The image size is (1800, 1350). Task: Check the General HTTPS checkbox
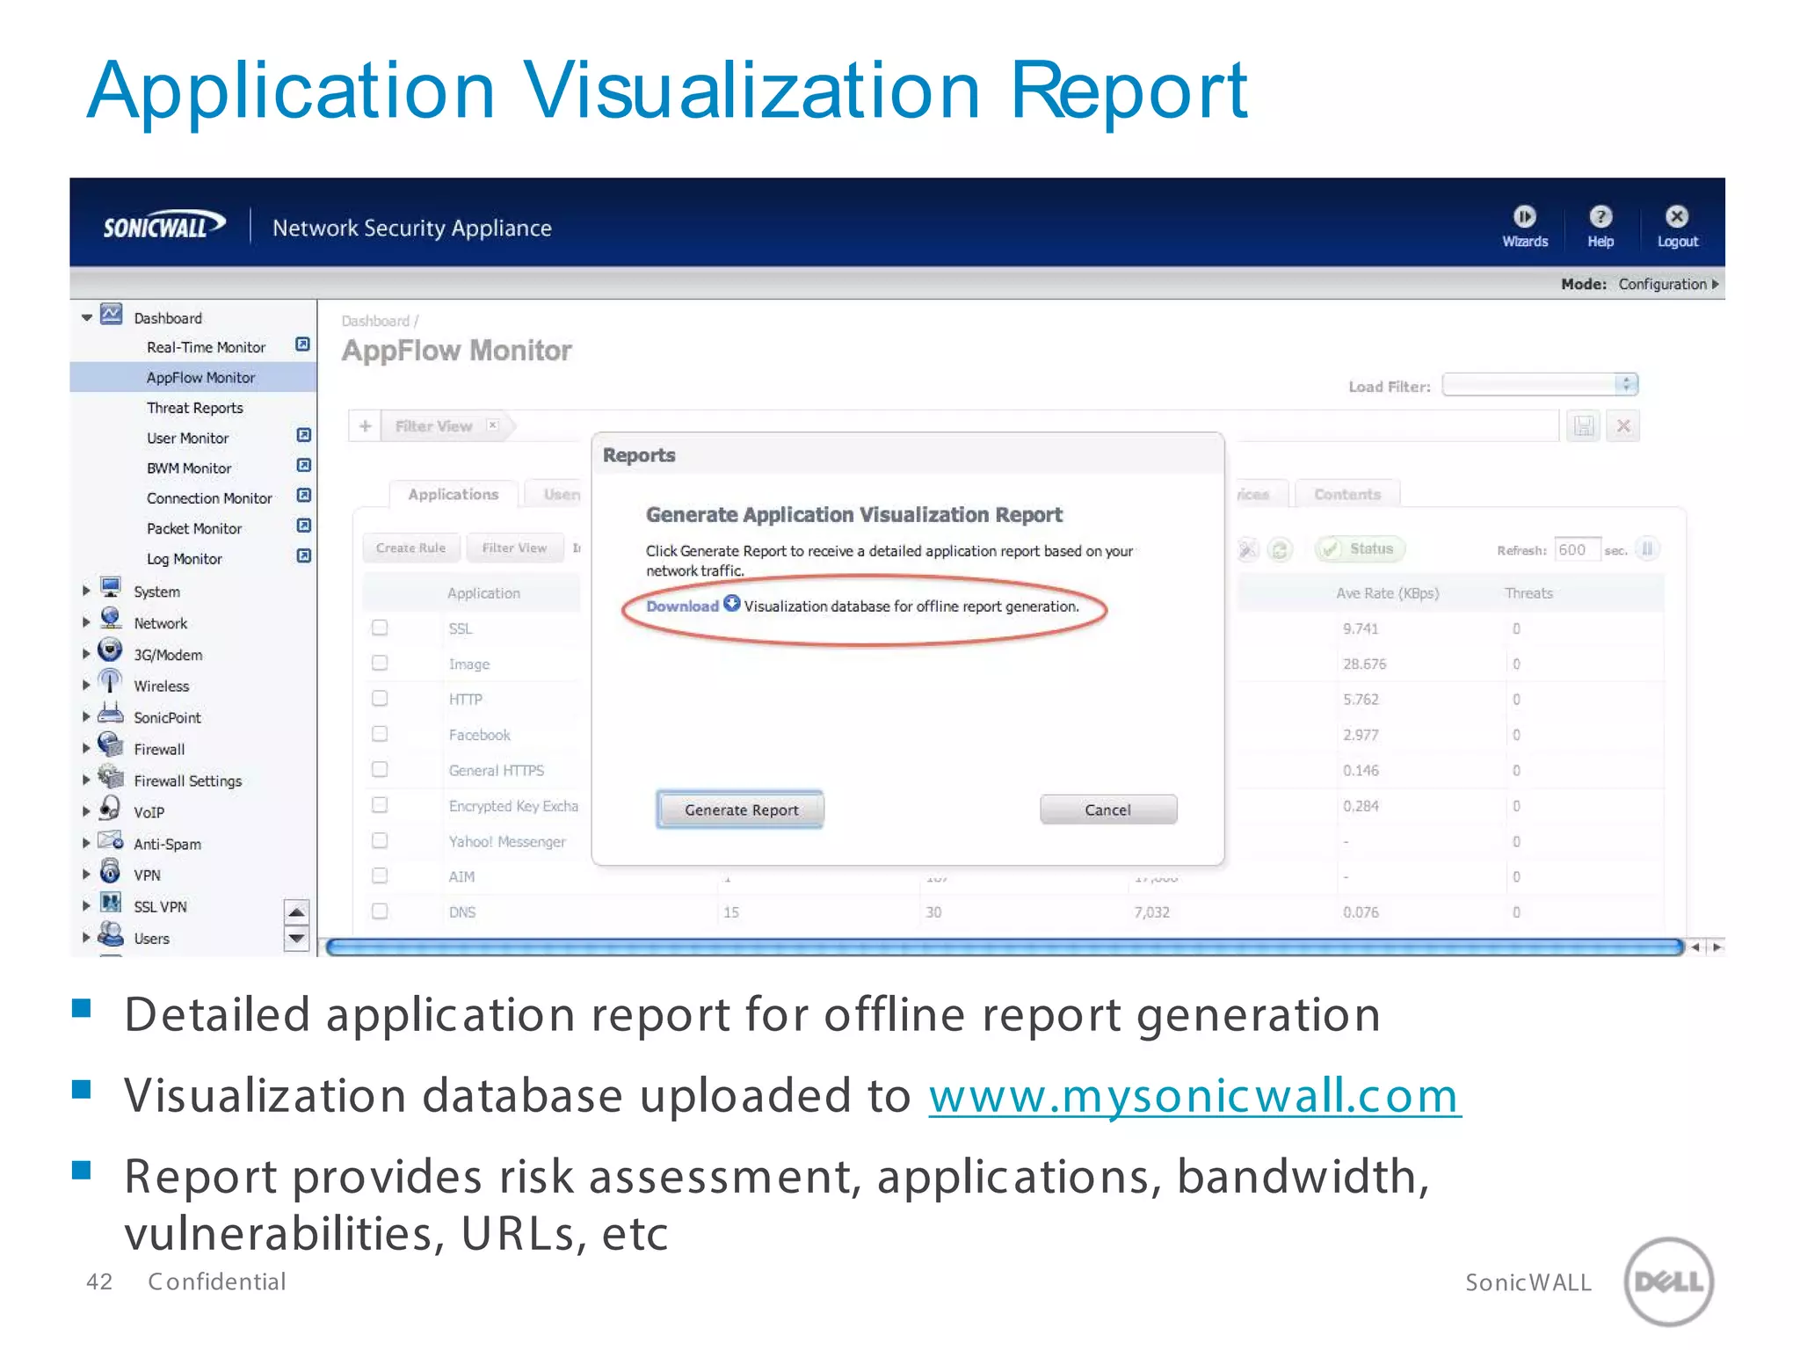(380, 769)
